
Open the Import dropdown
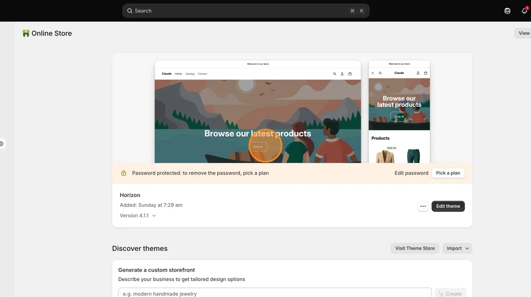coord(458,248)
